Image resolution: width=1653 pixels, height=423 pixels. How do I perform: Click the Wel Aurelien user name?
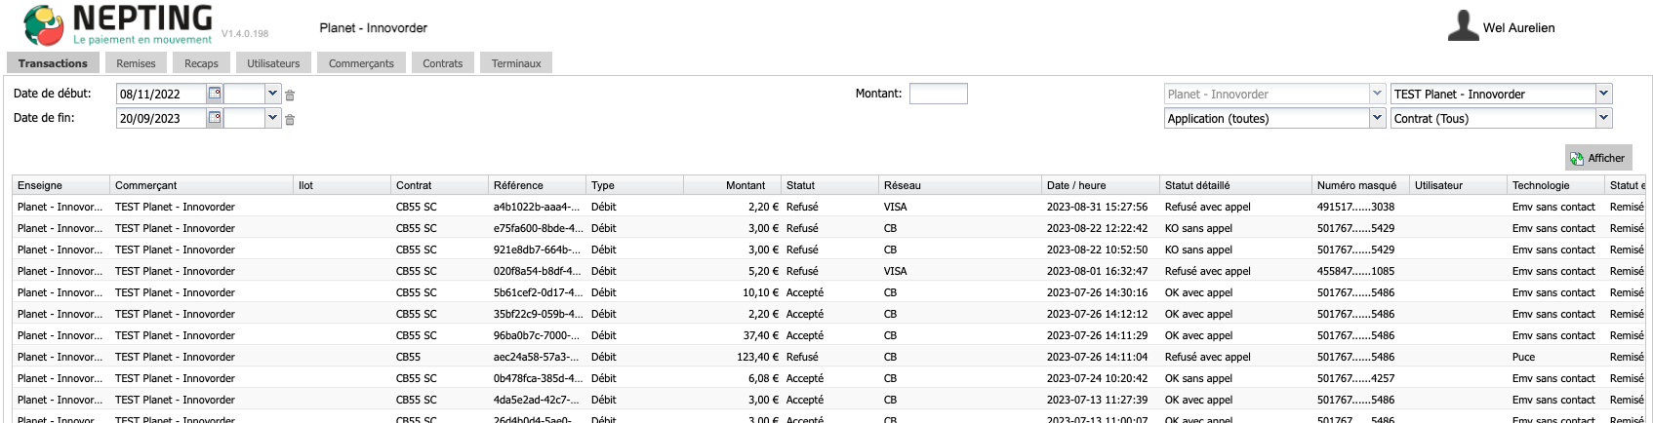click(1518, 28)
